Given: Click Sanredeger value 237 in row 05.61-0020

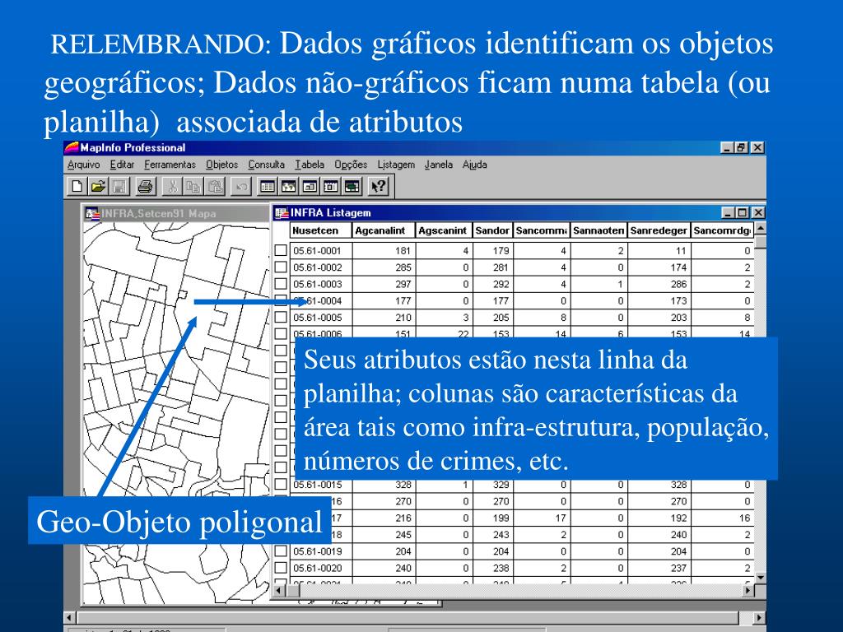Looking at the screenshot, I should coord(659,568).
